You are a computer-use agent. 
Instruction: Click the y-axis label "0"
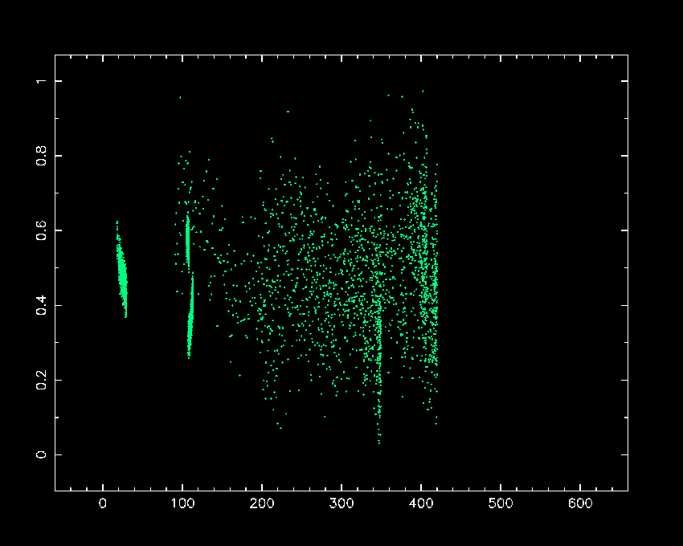[41, 454]
